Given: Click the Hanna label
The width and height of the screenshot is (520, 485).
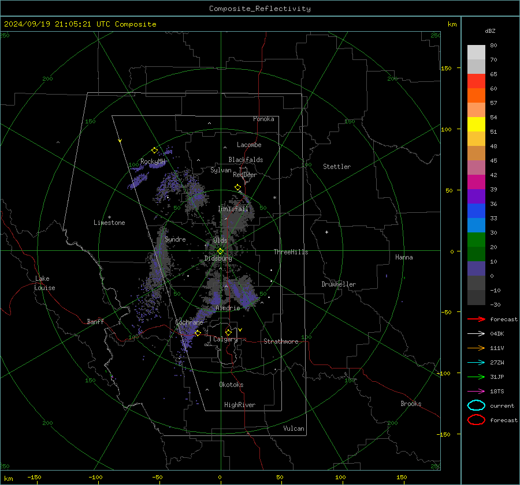Looking at the screenshot, I should point(404,257).
